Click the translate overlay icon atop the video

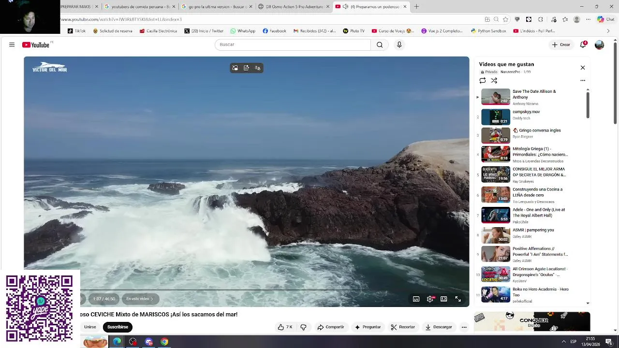coord(258,68)
